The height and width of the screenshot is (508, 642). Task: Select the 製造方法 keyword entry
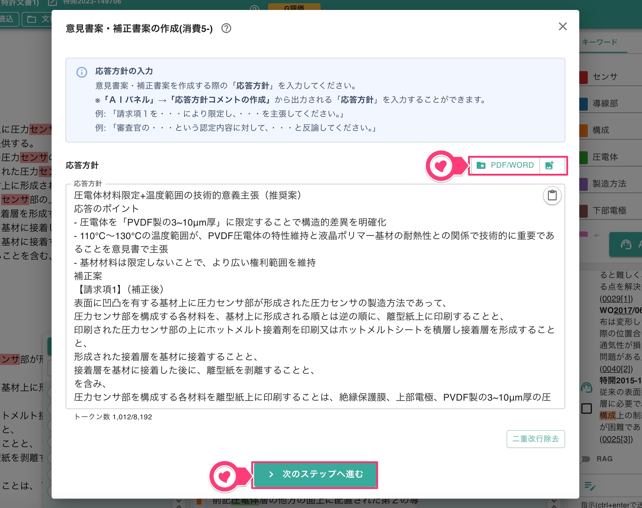pyautogui.click(x=609, y=184)
